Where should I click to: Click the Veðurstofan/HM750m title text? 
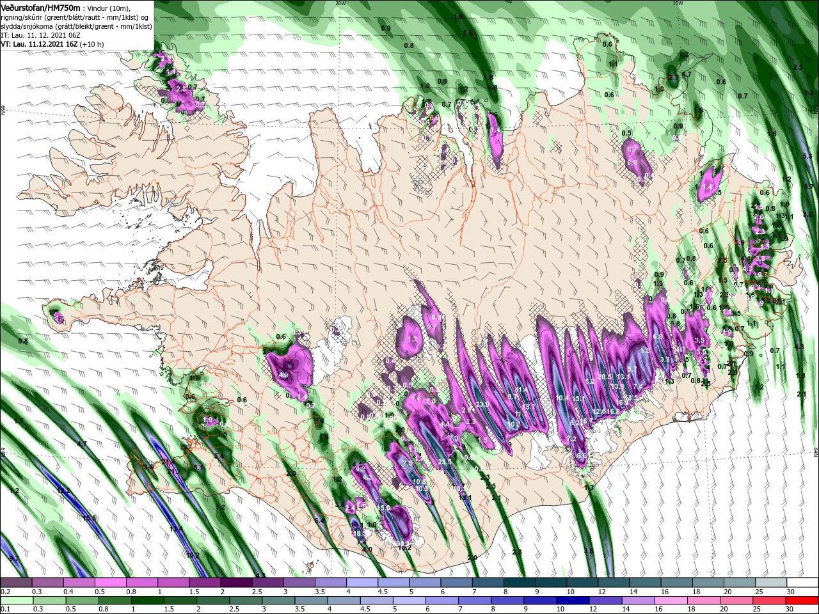coord(41,7)
